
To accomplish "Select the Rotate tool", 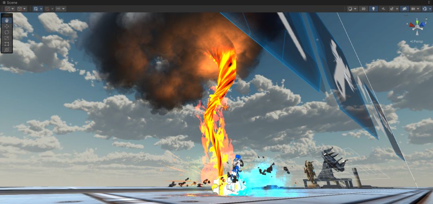I will [x=7, y=32].
